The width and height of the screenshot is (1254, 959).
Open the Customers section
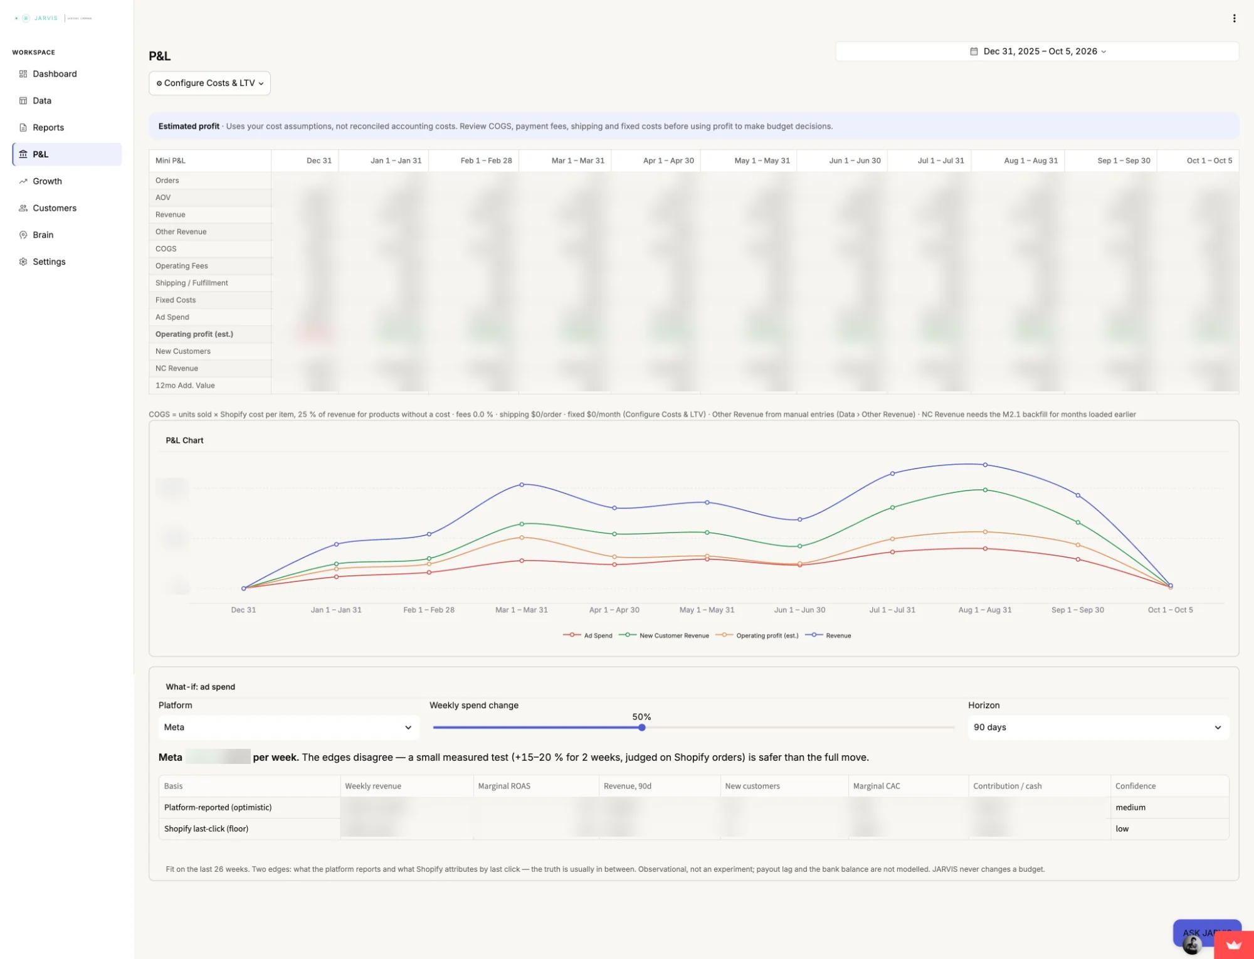click(x=67, y=208)
